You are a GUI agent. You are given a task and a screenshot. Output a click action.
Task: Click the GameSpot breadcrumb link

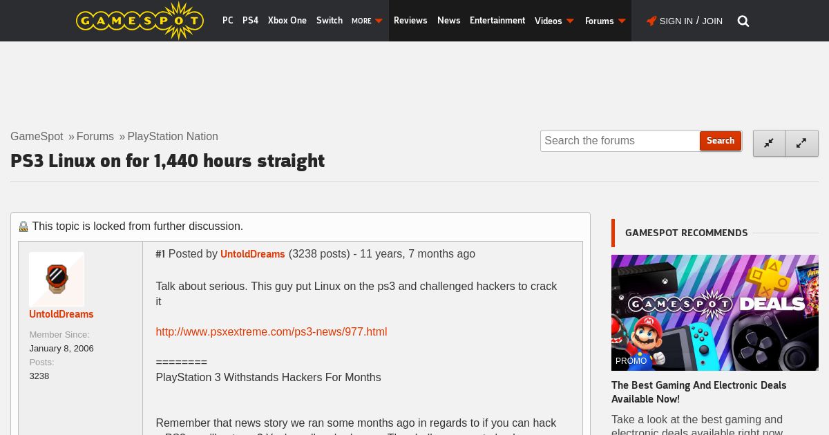pos(37,137)
